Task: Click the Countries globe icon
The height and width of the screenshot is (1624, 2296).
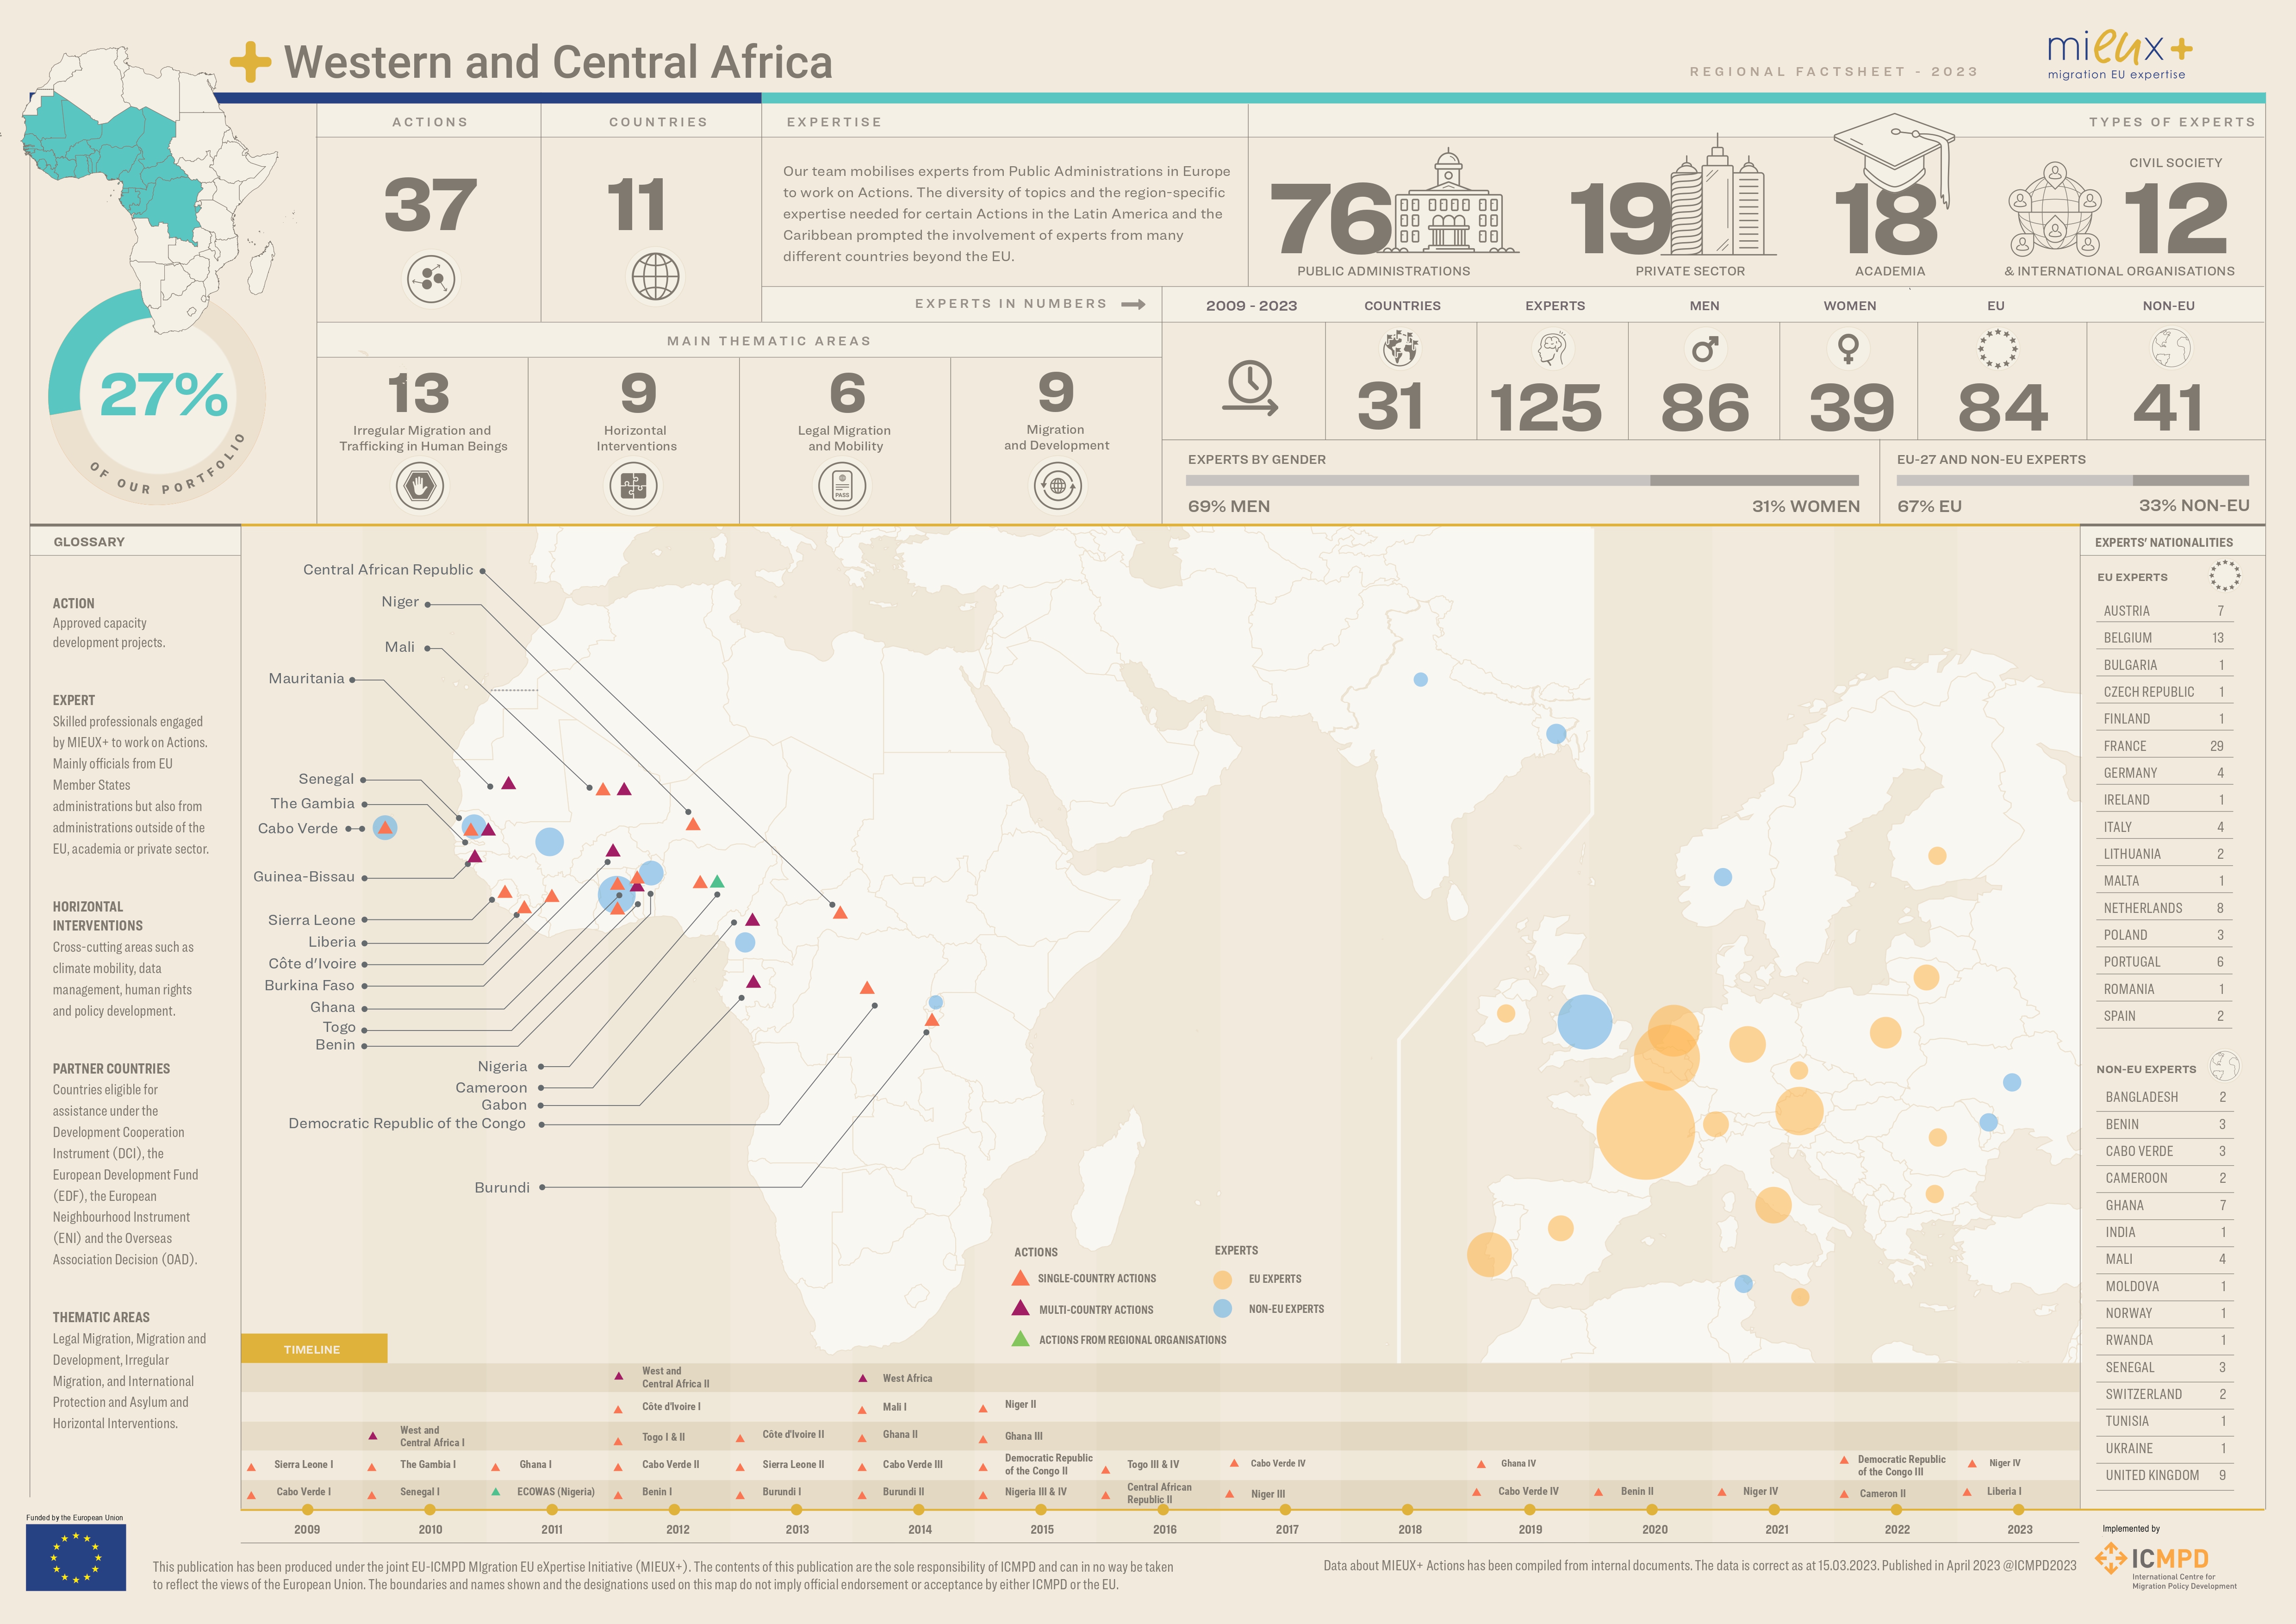Action: click(655, 277)
